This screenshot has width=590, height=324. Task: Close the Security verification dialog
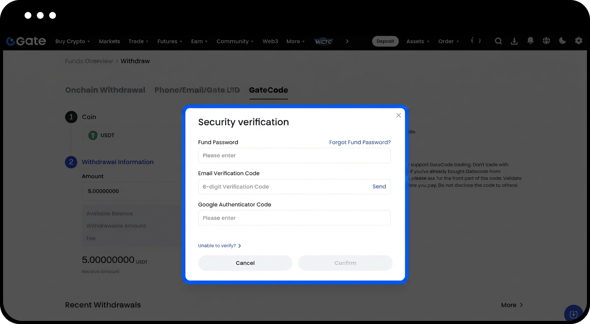click(399, 115)
